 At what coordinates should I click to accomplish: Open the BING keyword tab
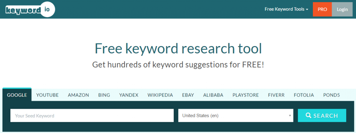(104, 95)
